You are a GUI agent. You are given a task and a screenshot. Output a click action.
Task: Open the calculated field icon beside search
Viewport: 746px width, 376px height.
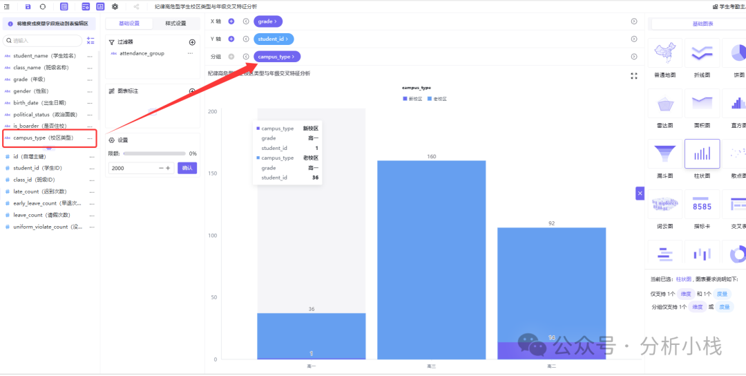coord(91,41)
